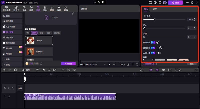Select the TEST_Queen(1) audio clip on timeline
This screenshot has width=200, height=109.
pos(70,97)
